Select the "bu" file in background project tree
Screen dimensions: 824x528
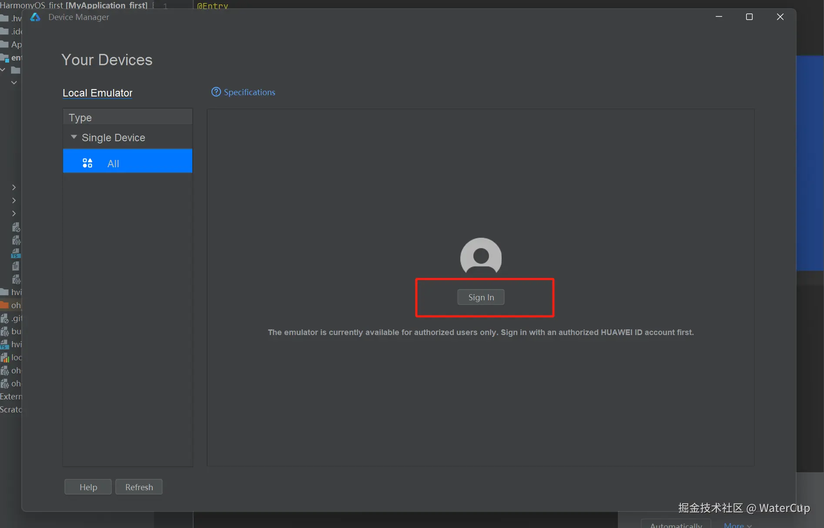(11, 331)
